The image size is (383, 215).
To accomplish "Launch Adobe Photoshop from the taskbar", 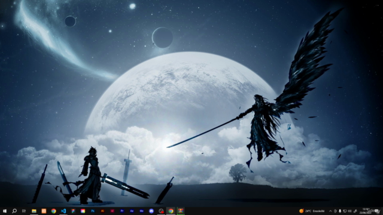I will click(93, 211).
